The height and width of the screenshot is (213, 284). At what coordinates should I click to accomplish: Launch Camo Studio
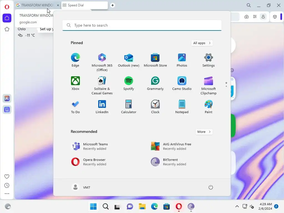coord(182,83)
